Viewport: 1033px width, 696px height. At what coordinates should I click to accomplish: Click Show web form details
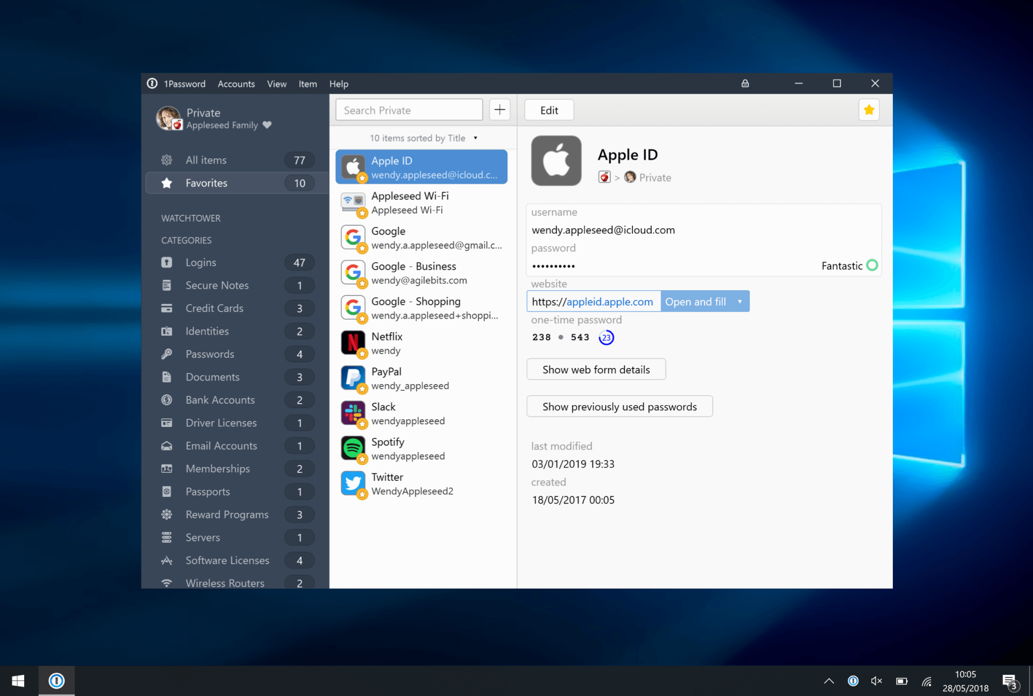tap(596, 369)
